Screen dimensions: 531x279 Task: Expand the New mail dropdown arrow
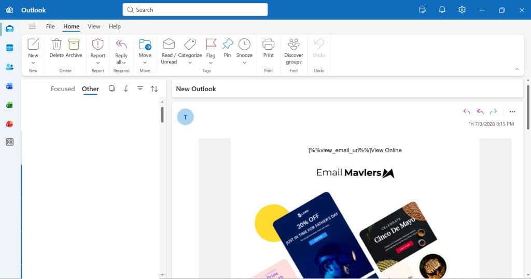33,63
